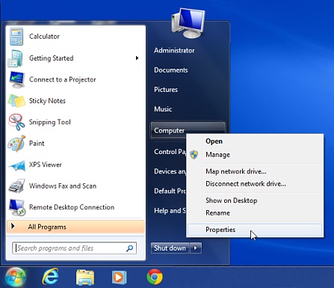334x288 pixels.
Task: Launch Windows Media Player from taskbar
Action: click(120, 278)
